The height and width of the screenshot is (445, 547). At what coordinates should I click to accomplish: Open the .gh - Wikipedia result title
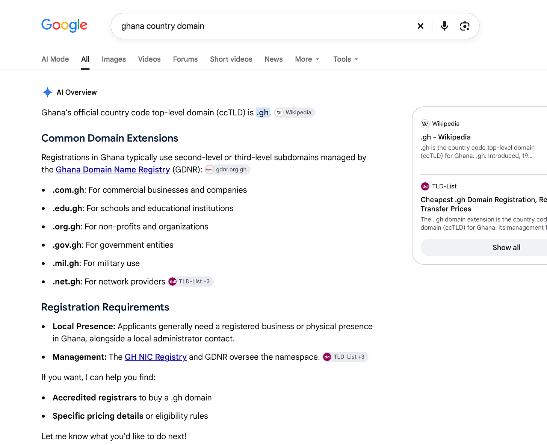pos(446,137)
